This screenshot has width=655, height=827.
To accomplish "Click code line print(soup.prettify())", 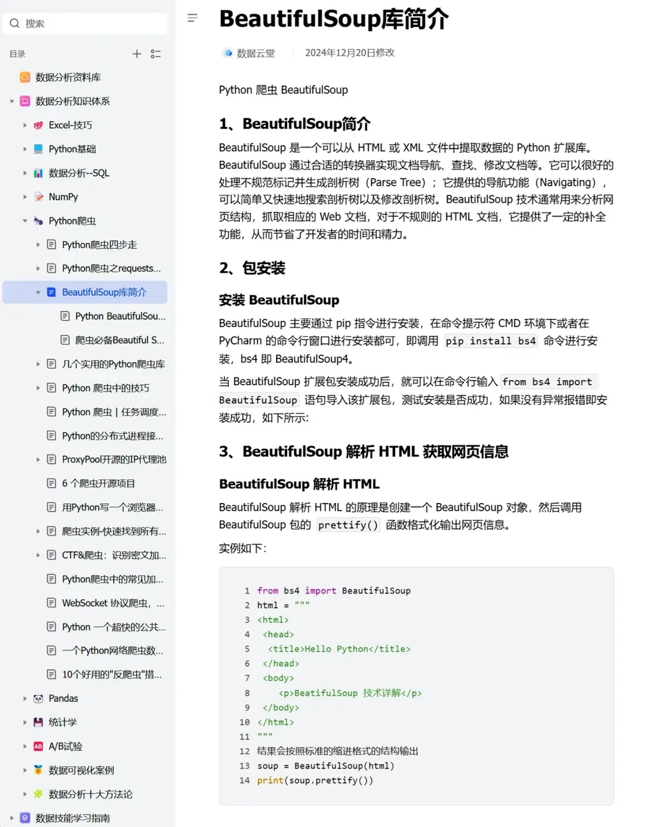I will 315,780.
